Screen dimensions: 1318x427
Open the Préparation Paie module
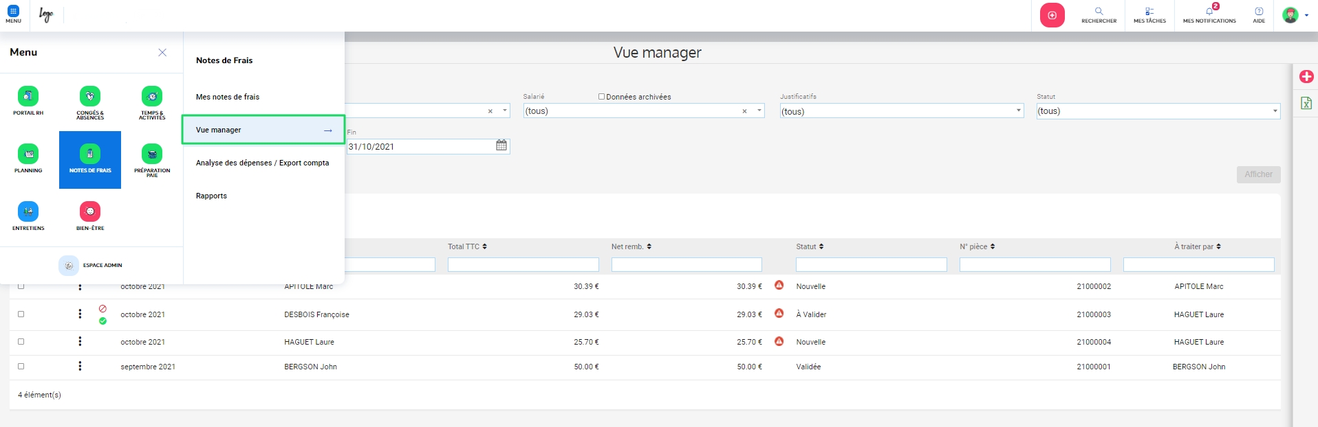tap(152, 159)
